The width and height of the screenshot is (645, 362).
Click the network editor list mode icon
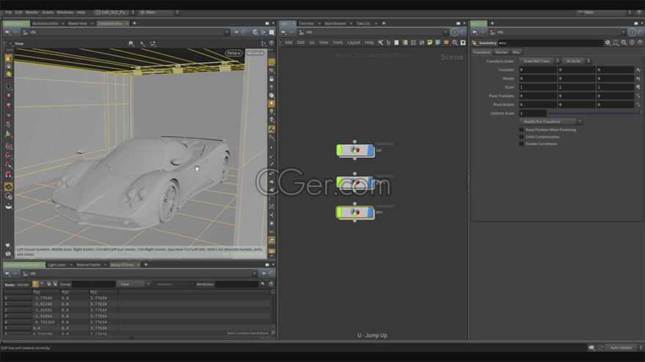(x=397, y=42)
